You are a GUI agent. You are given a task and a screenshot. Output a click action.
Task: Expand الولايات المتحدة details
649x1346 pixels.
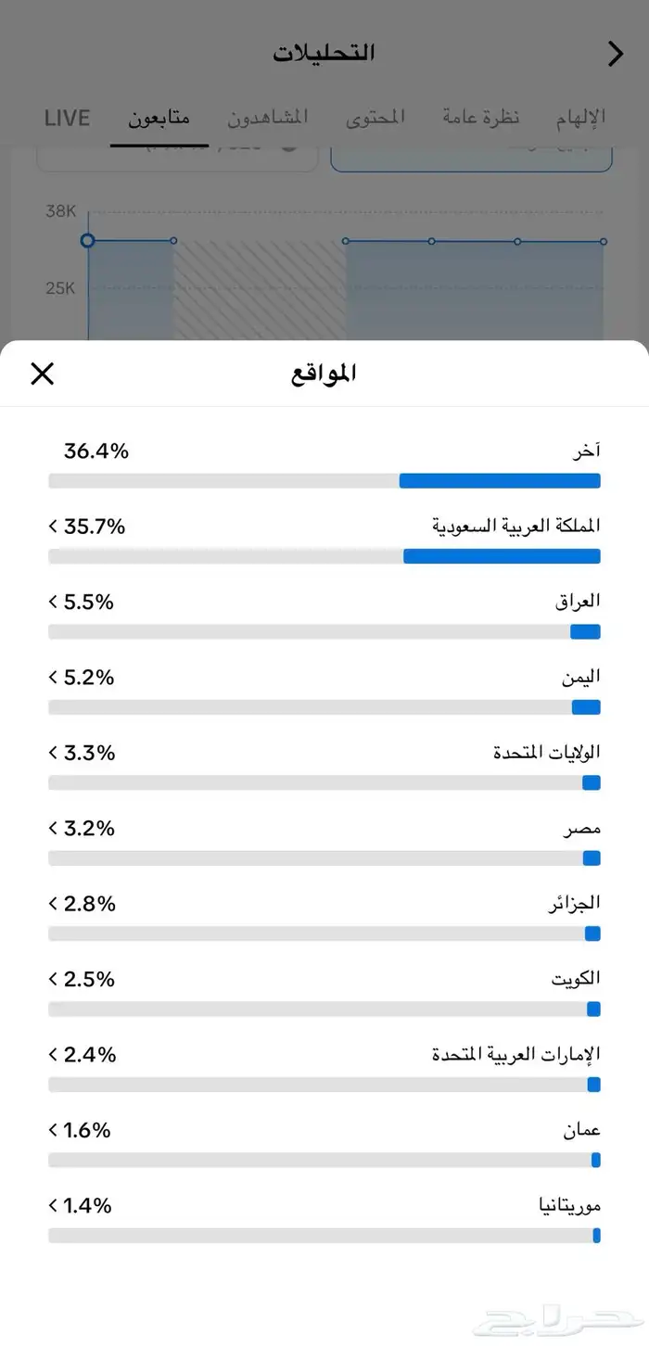53,753
